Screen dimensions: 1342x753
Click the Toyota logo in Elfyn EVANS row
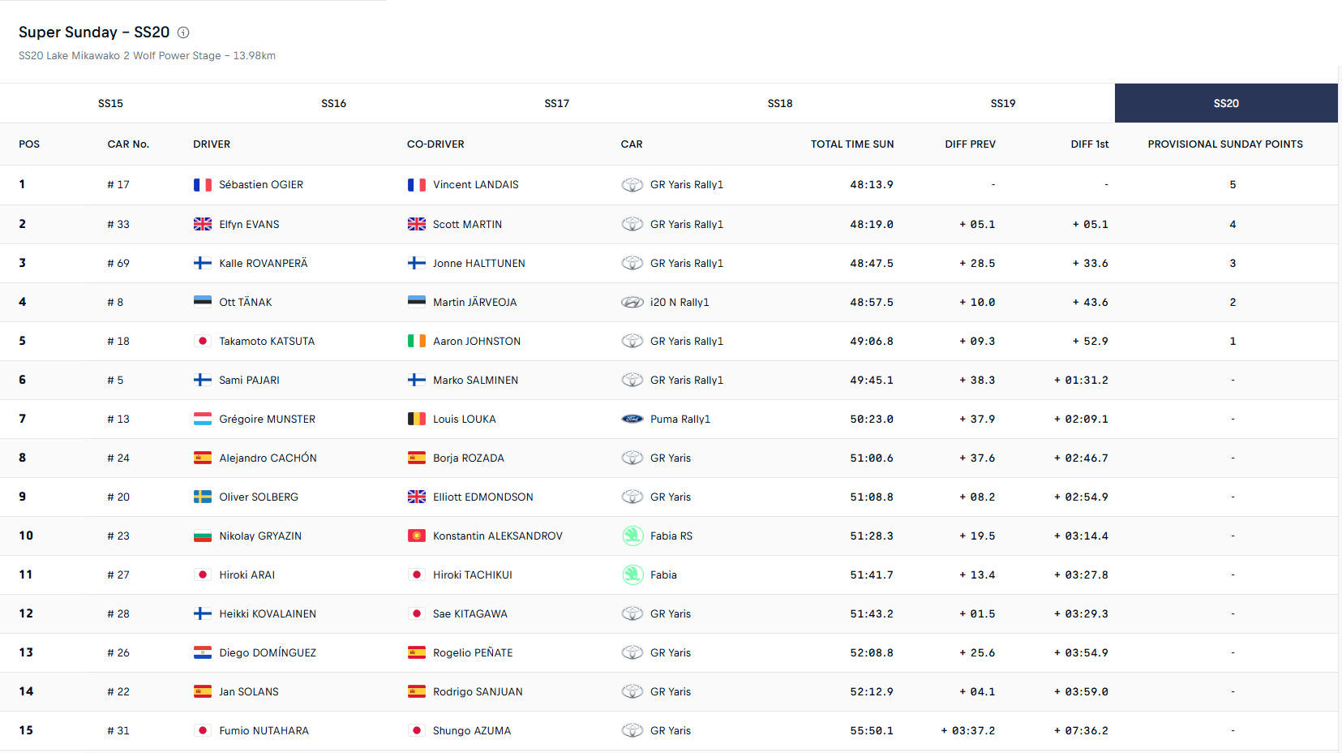coord(632,224)
